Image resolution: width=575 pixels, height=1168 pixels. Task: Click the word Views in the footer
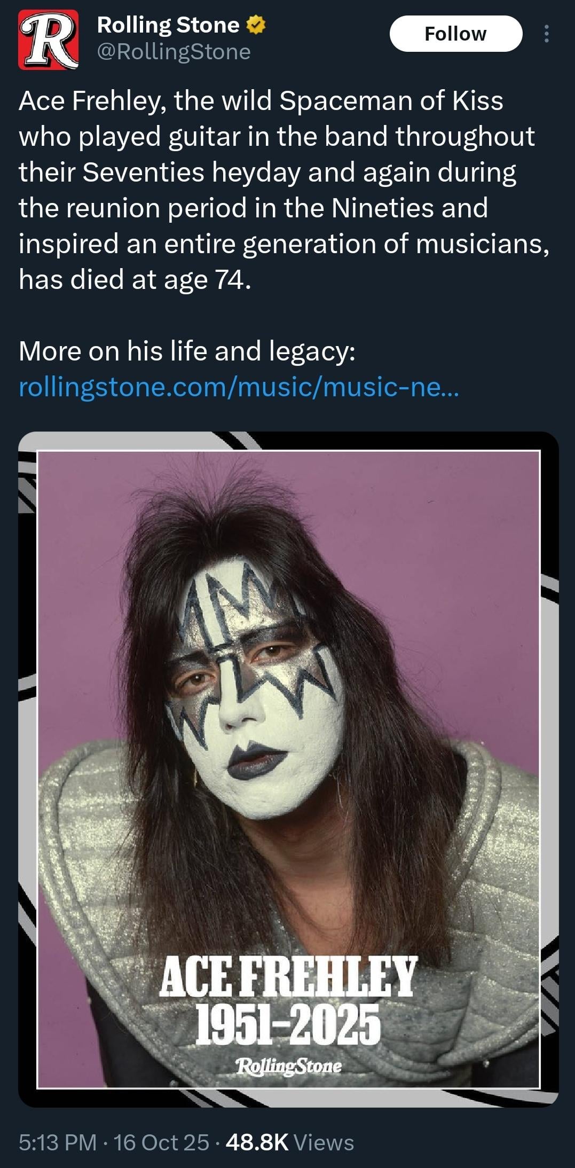324,1142
